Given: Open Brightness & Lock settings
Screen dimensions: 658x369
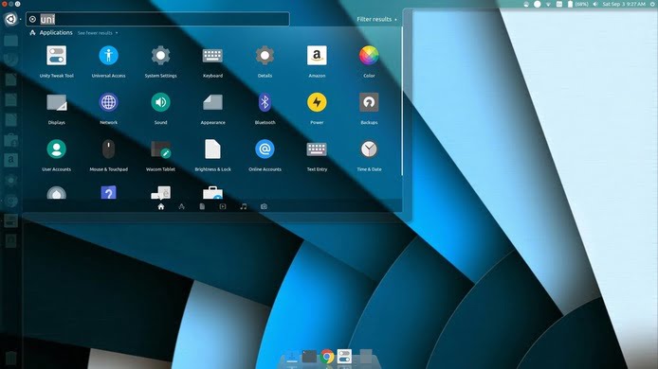Looking at the screenshot, I should [212, 149].
